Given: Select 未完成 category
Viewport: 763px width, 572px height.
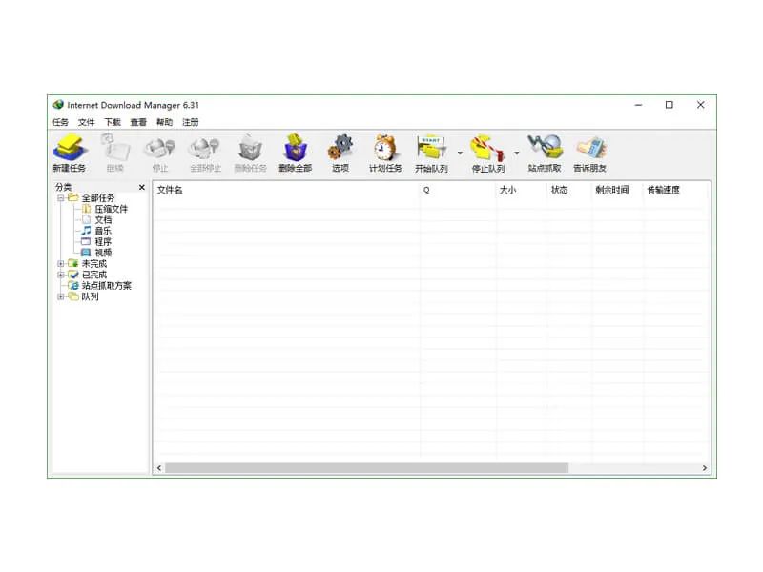Looking at the screenshot, I should coord(93,264).
